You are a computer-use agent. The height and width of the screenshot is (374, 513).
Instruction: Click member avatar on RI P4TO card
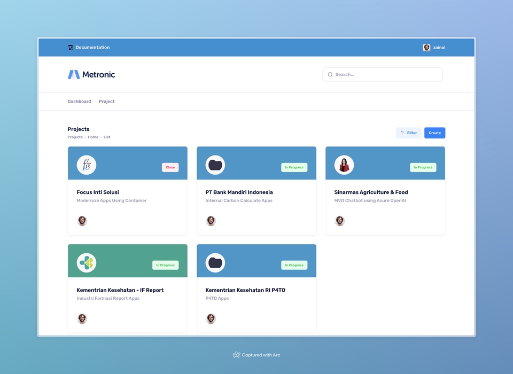(x=211, y=319)
